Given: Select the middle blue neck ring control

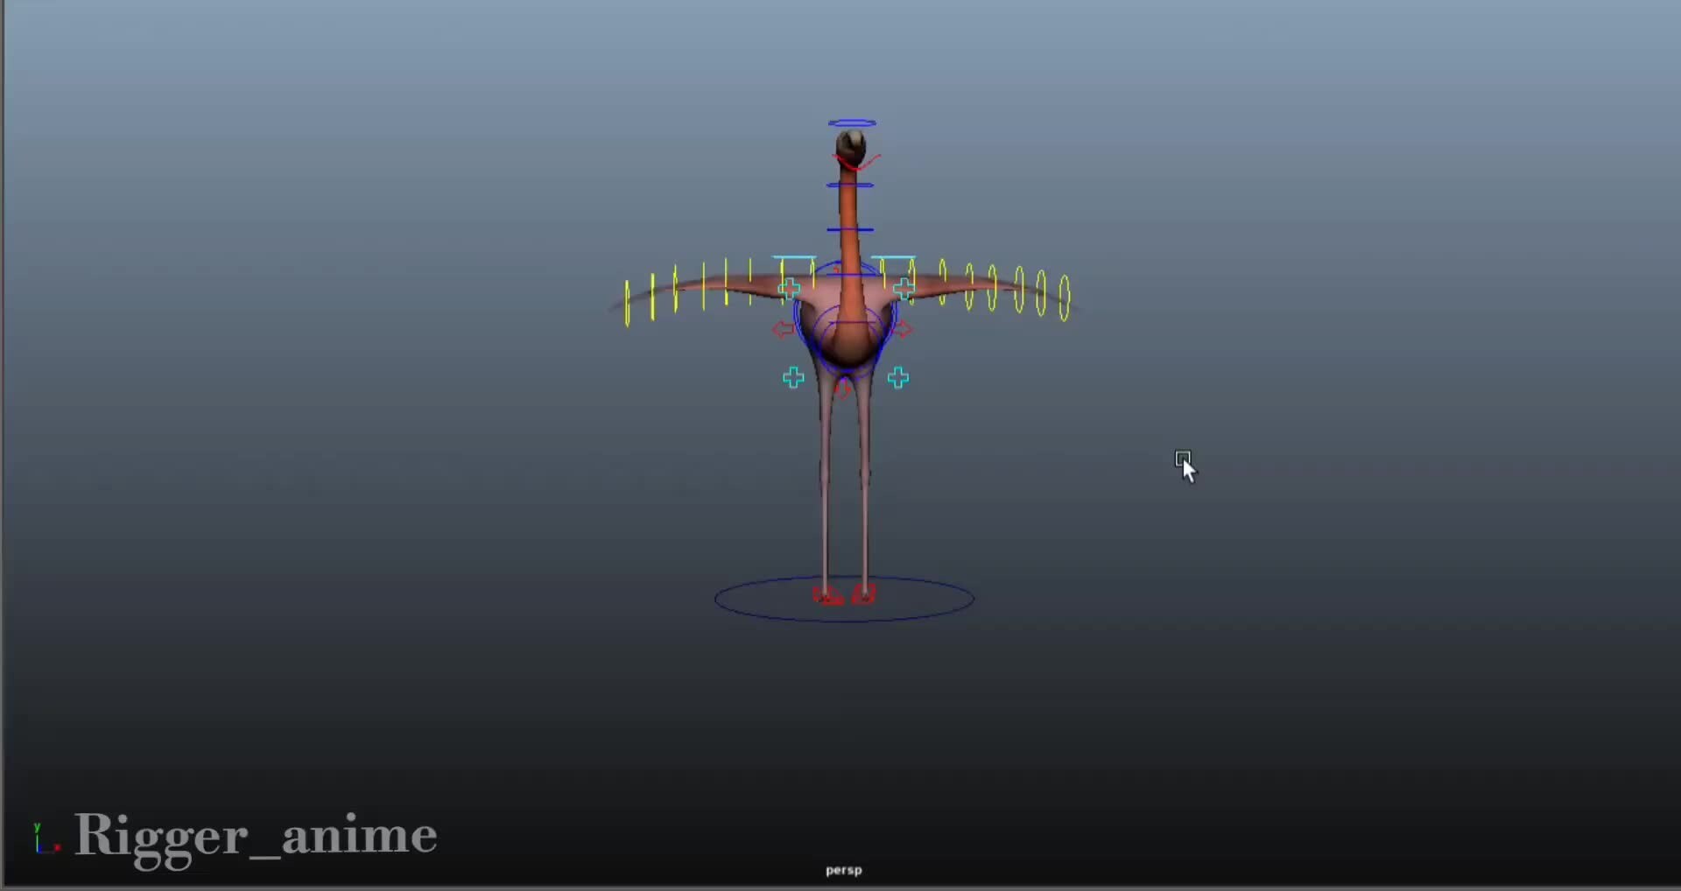Looking at the screenshot, I should [x=850, y=228].
